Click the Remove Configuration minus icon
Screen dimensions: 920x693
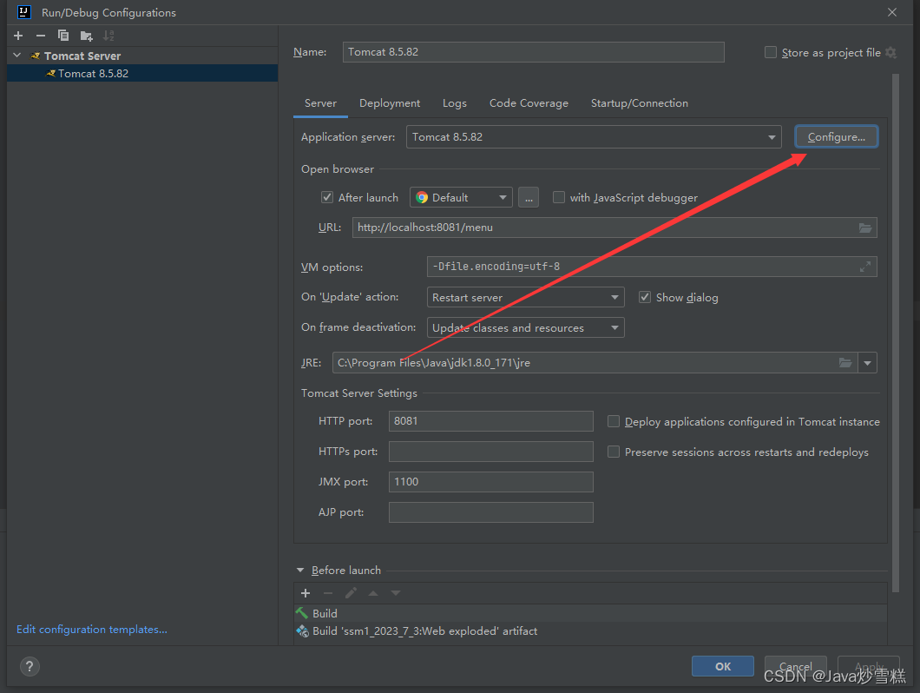41,36
